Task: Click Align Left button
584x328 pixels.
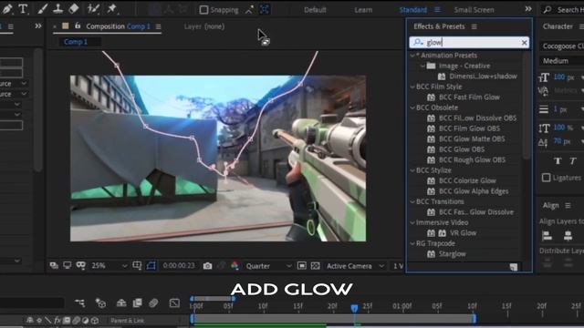Action: [x=547, y=235]
